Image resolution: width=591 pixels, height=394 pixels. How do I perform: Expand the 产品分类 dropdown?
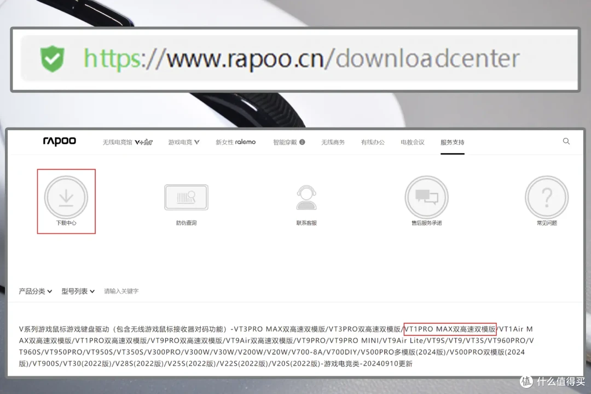click(36, 291)
